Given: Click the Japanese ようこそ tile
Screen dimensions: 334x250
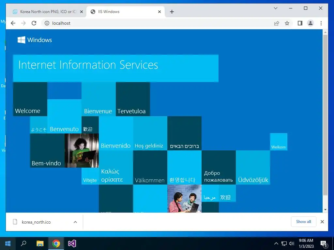Looking at the screenshot, I should [x=38, y=125].
